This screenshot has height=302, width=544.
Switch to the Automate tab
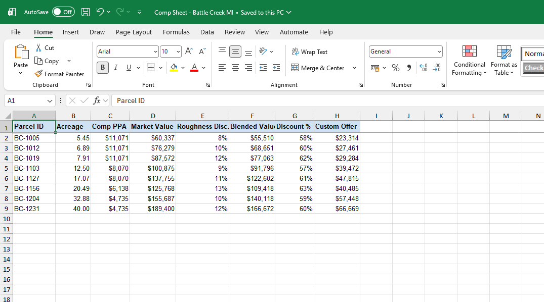(x=294, y=32)
